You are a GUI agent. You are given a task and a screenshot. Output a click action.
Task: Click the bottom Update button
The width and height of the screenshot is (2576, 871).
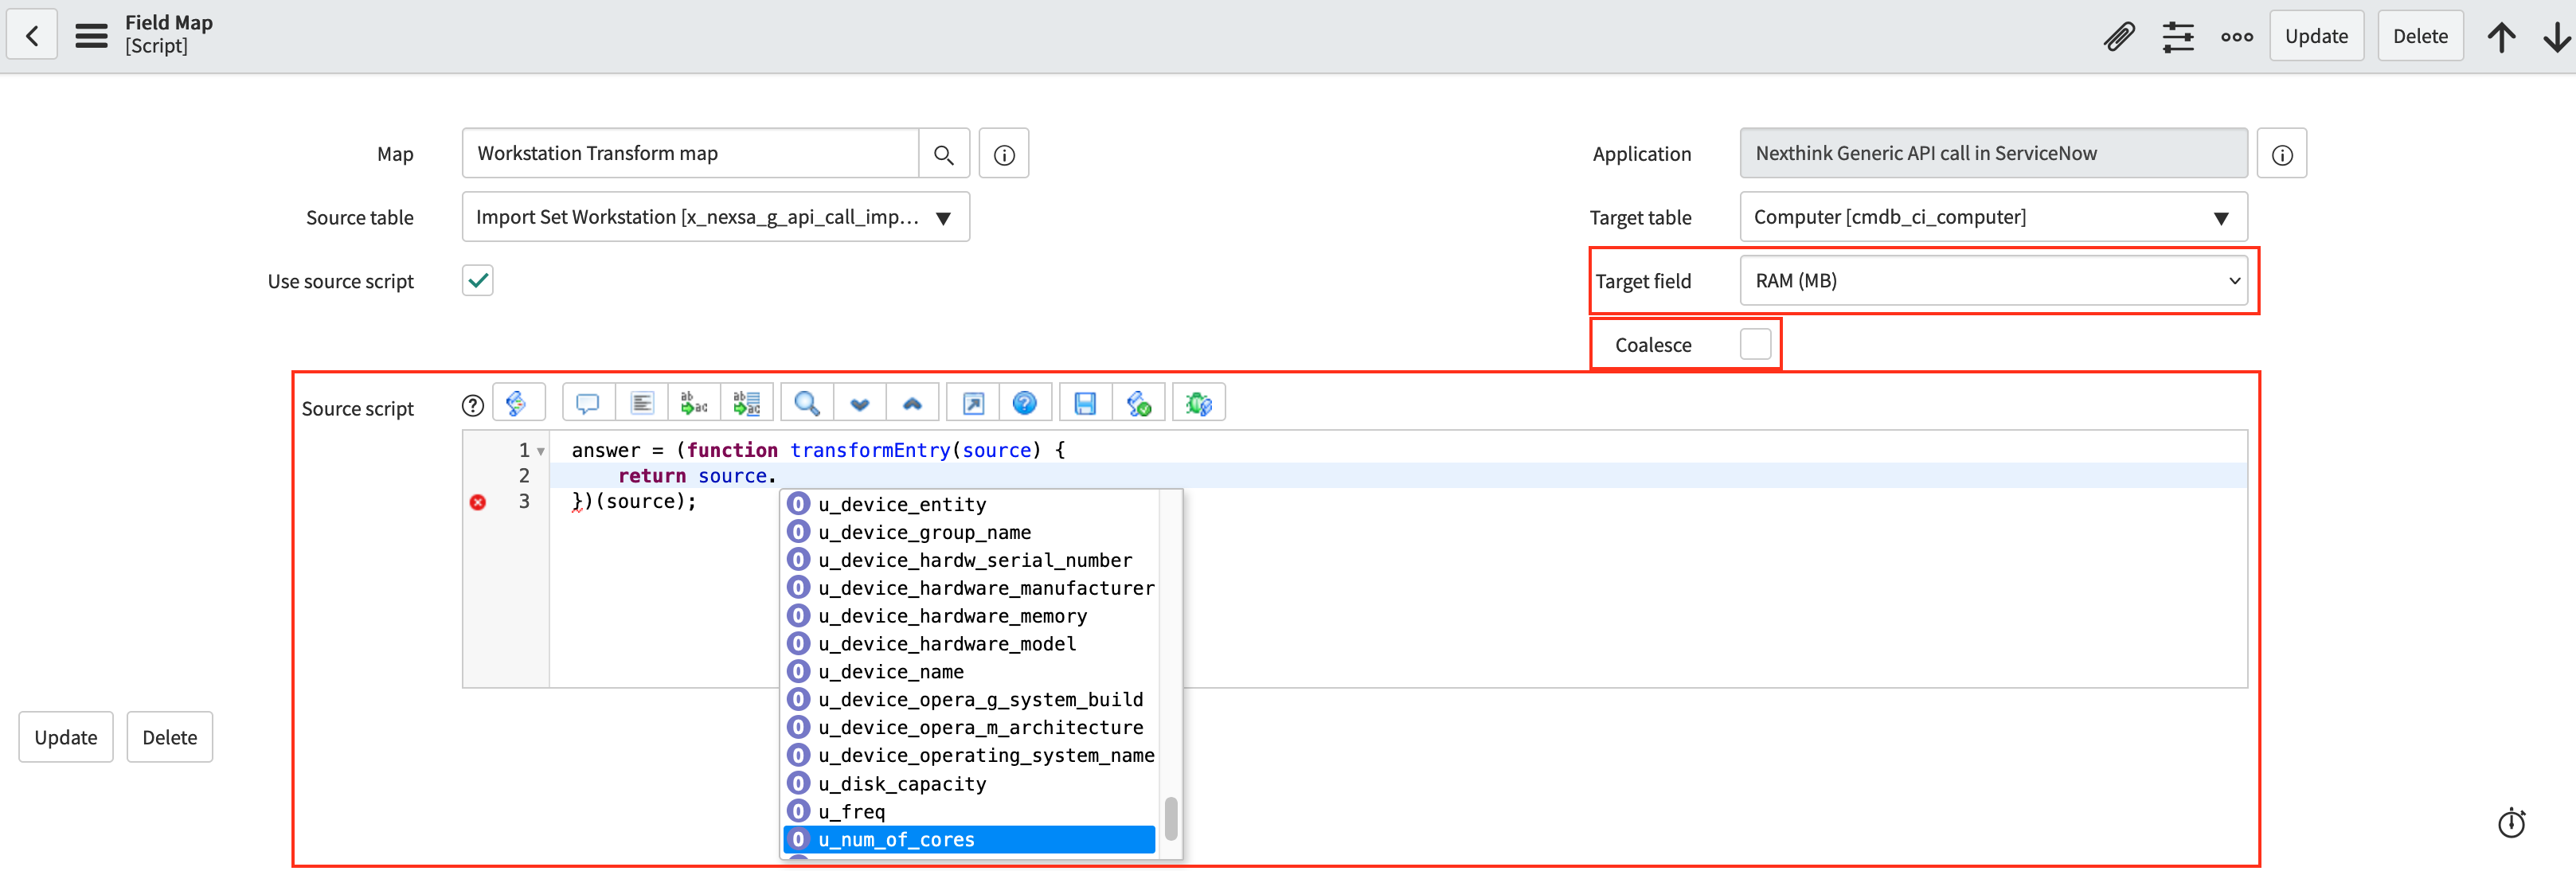point(66,737)
